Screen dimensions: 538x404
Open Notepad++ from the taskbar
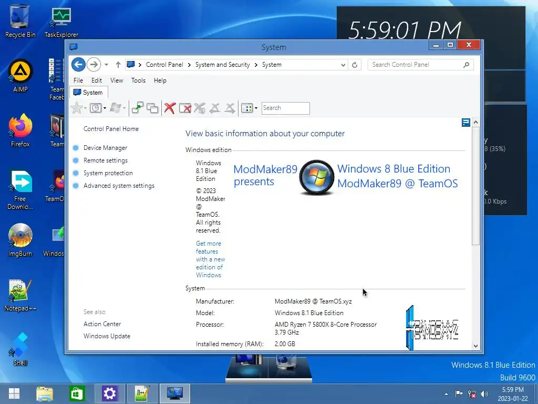(x=142, y=393)
